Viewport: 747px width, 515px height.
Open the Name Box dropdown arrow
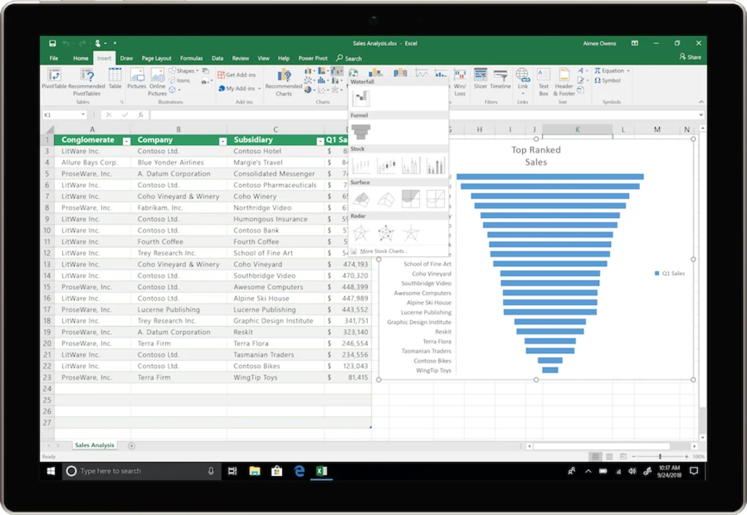click(83, 115)
